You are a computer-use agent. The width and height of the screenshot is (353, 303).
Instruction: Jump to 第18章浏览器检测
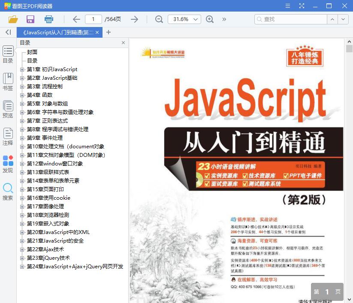[48, 215]
